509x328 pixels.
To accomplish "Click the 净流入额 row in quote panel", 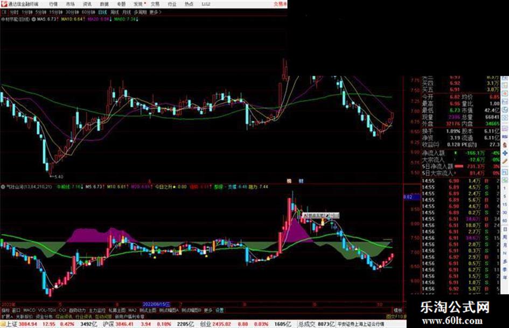I will (461, 153).
